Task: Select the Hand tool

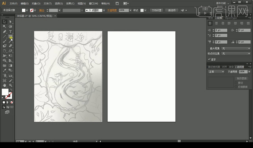Action: [4, 85]
